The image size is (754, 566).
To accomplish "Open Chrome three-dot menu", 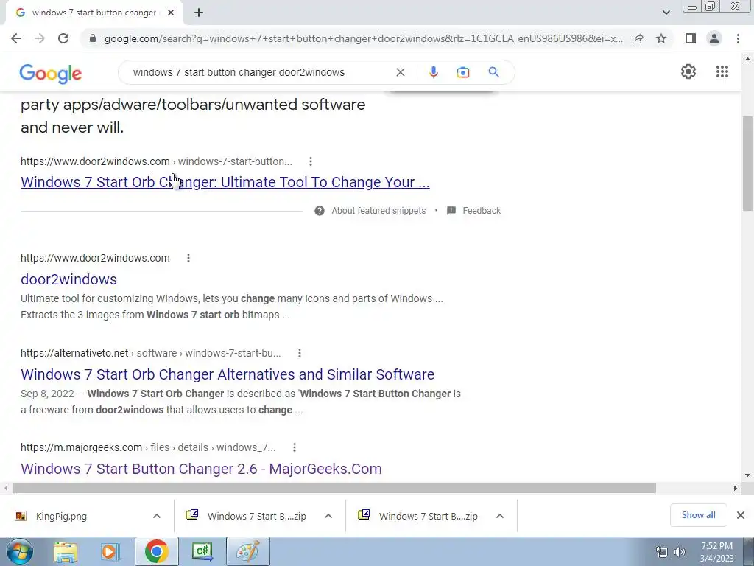I will tap(738, 38).
